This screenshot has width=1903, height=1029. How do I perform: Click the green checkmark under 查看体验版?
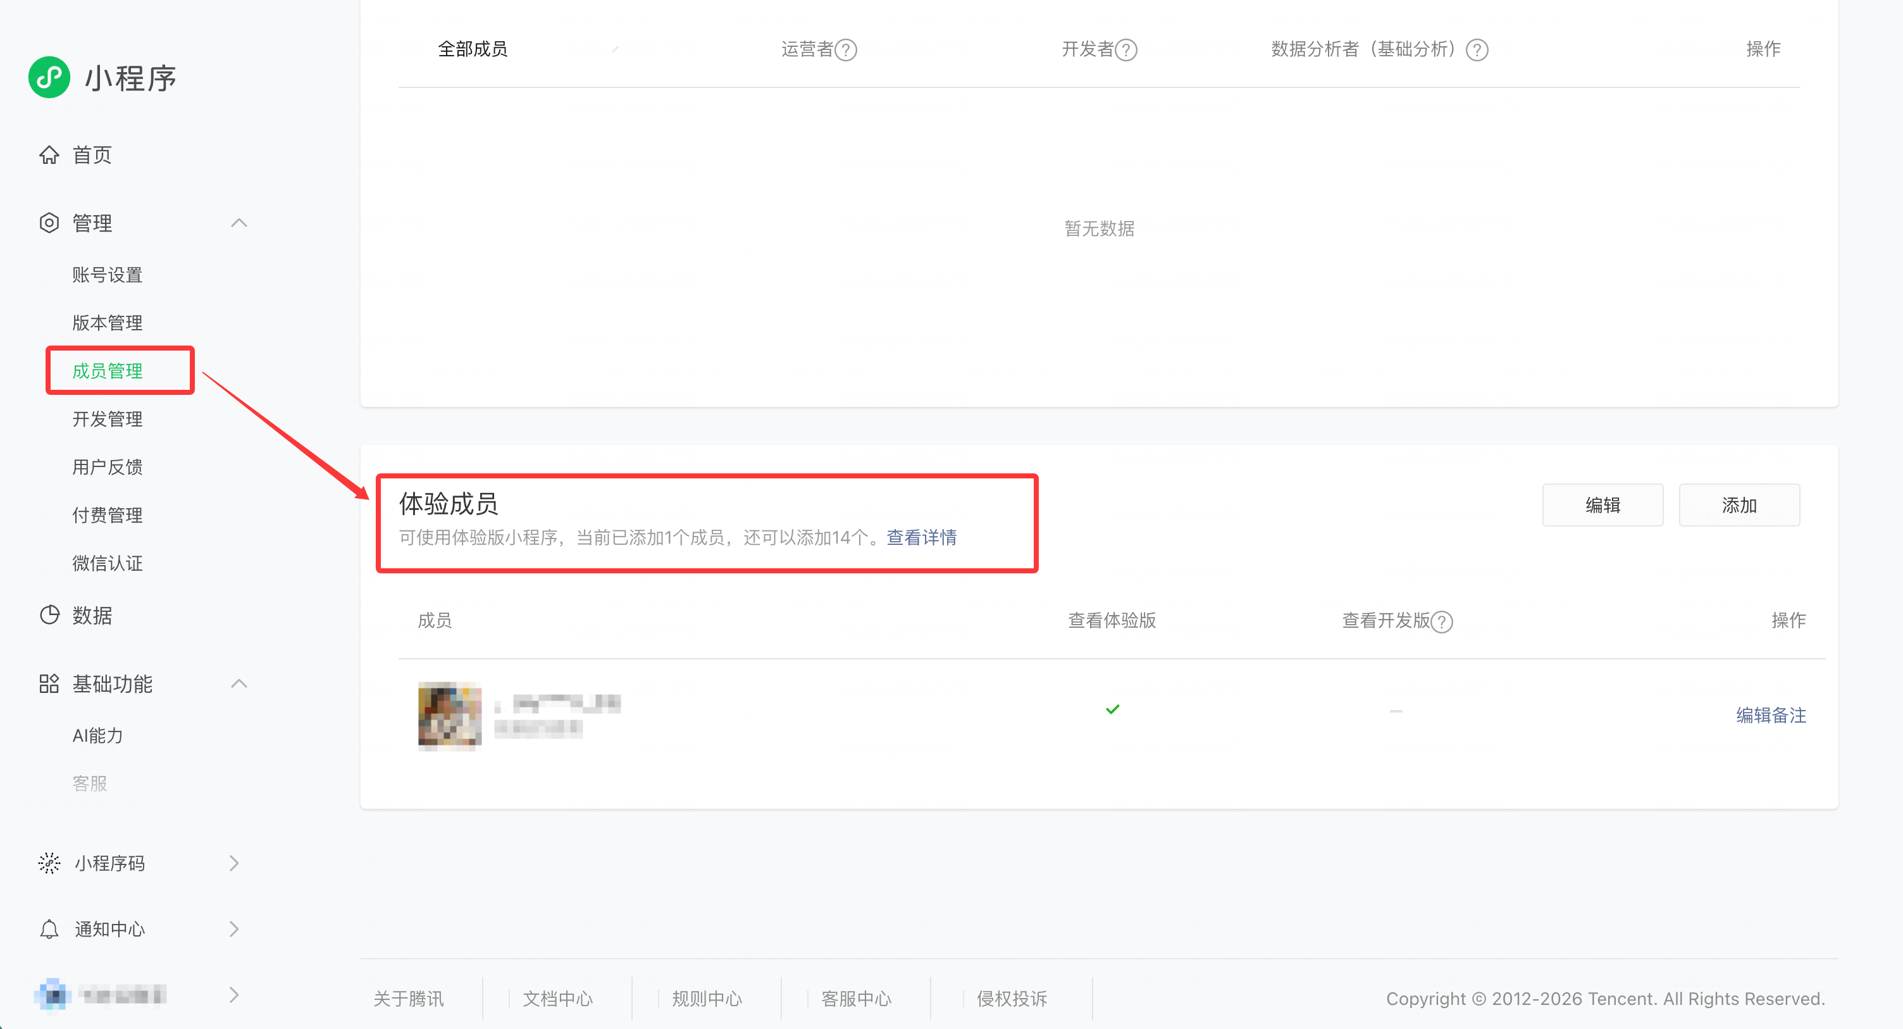pos(1113,709)
